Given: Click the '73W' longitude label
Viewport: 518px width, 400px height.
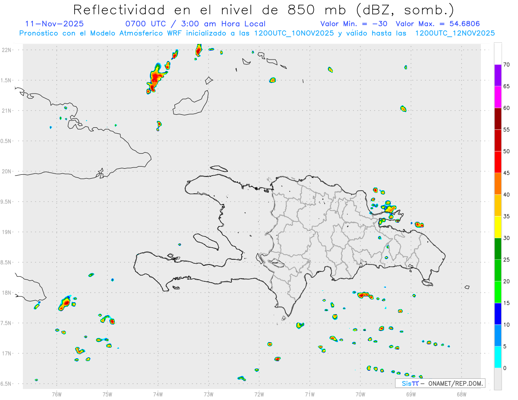Looking at the screenshot, I should coord(208,394).
